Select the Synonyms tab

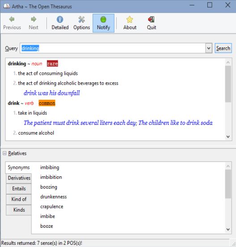pos(19,167)
